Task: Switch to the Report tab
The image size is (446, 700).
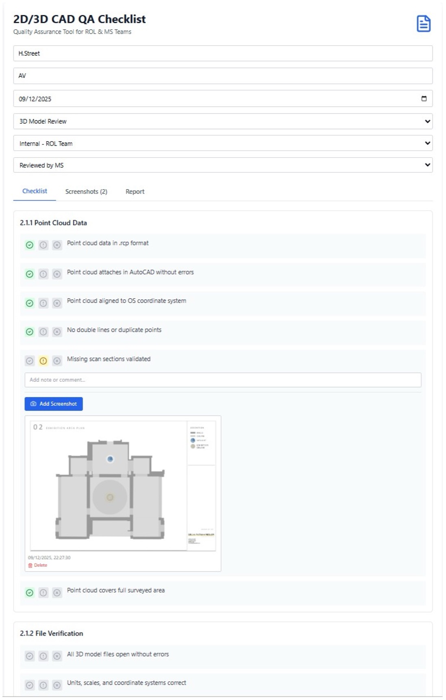Action: (135, 192)
